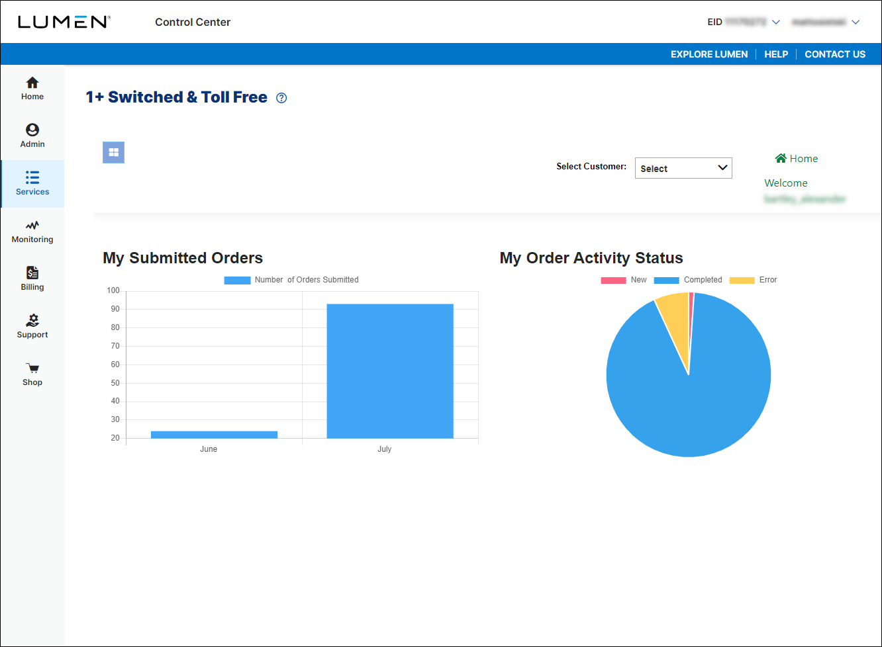Open the Monitoring section
This screenshot has width=882, height=647.
(x=32, y=232)
